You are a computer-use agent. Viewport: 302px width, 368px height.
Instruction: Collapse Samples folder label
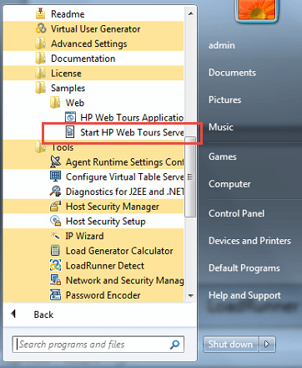(68, 89)
